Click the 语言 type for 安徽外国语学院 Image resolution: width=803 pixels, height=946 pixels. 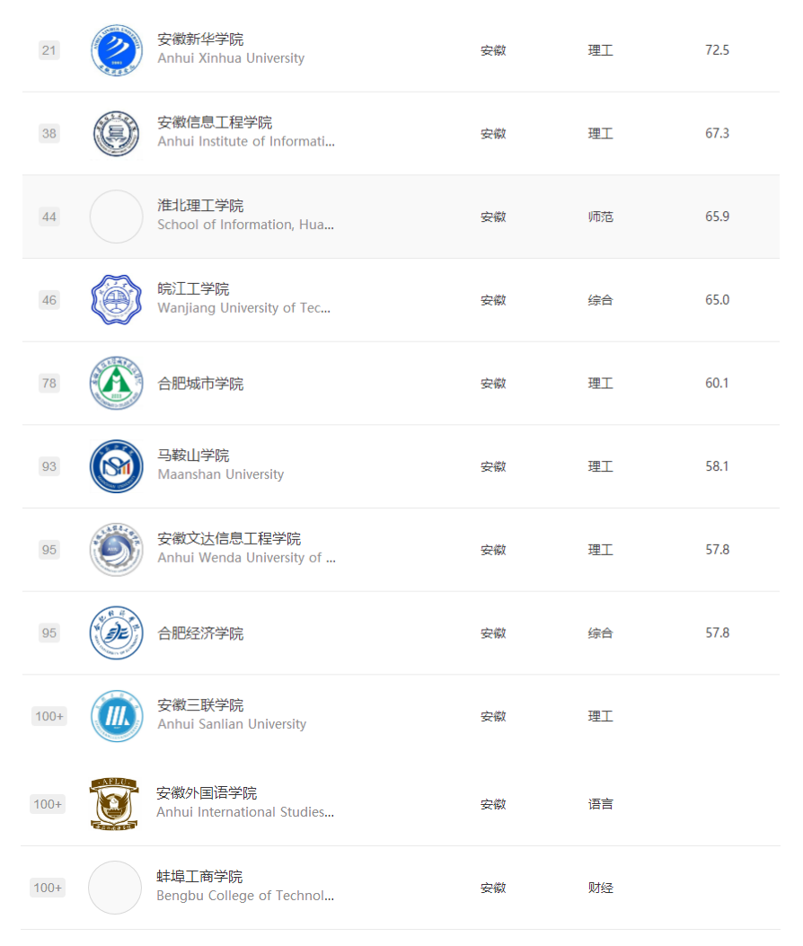(x=600, y=804)
